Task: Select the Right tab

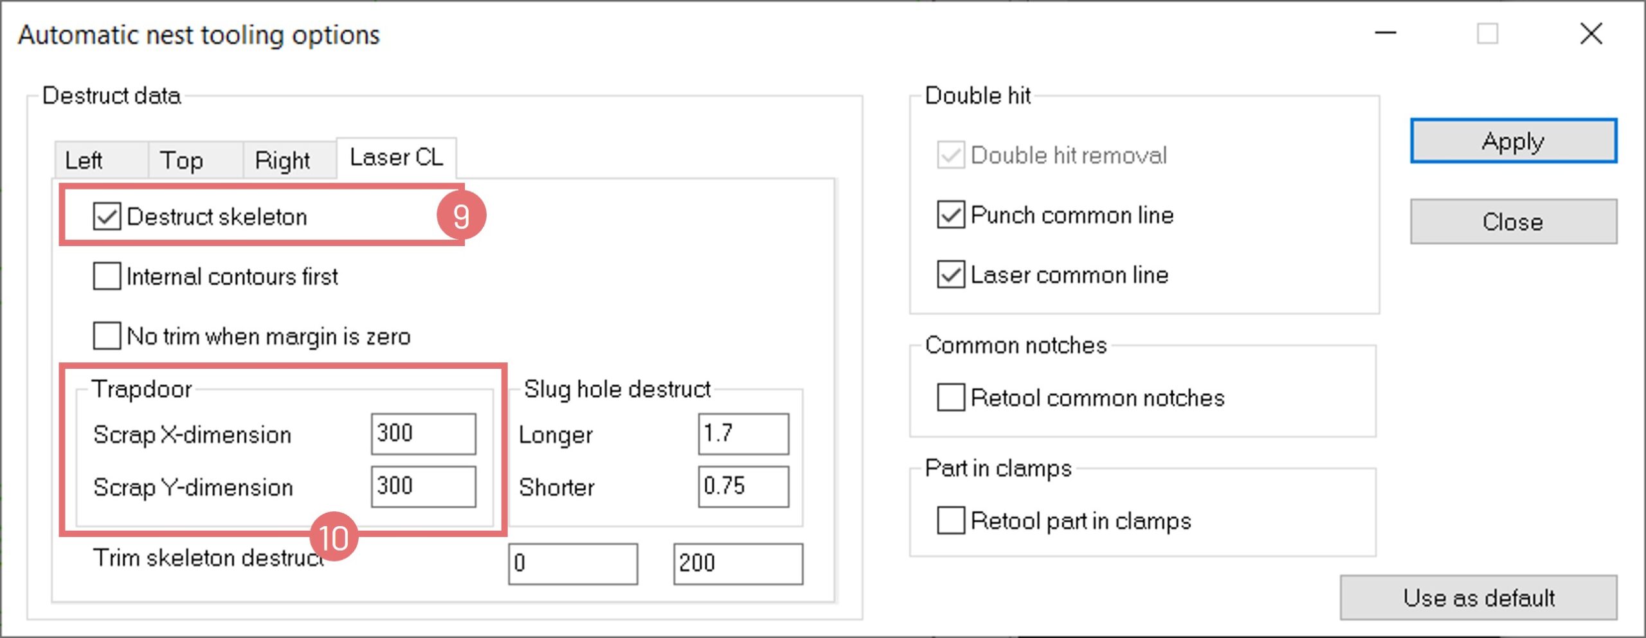Action: [282, 160]
